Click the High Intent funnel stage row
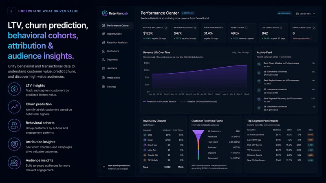The image size is (326, 183). point(223,142)
